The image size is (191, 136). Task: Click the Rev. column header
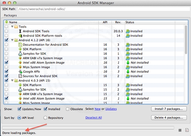click(118, 22)
